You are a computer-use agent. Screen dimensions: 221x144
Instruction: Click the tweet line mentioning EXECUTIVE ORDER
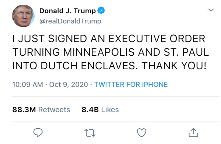coord(109,38)
